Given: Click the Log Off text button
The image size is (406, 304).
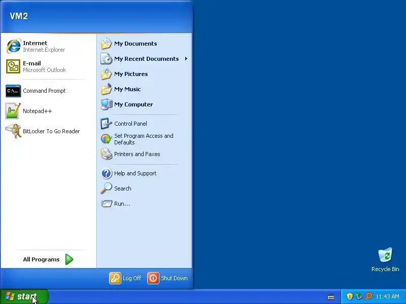Looking at the screenshot, I should pyautogui.click(x=132, y=278).
